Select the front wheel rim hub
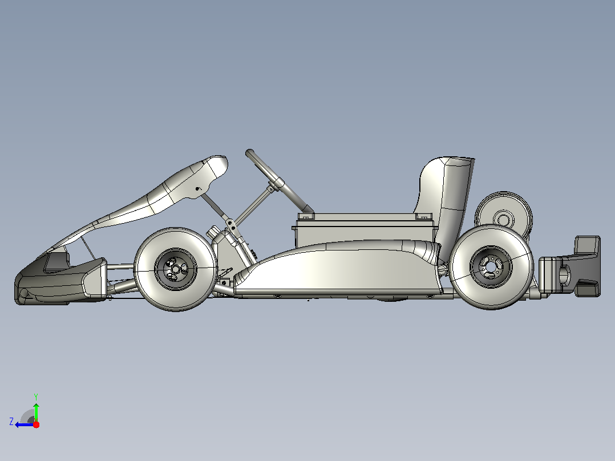615x461 pixels. pos(176,269)
